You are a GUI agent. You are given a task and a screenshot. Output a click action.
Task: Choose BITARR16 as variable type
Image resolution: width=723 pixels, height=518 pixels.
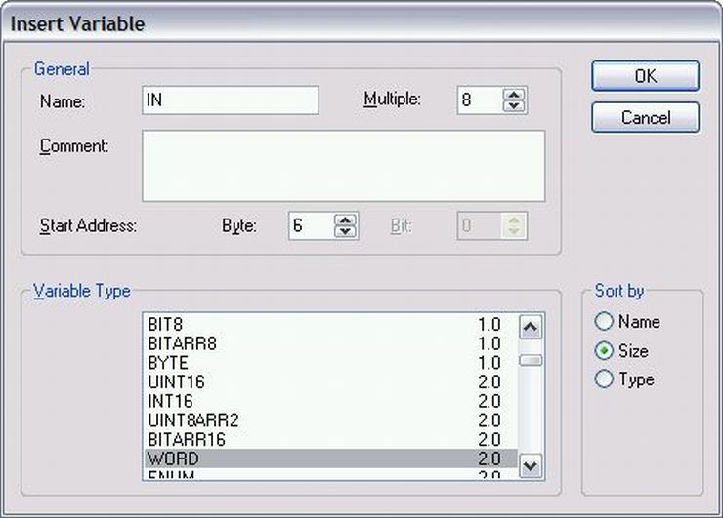pos(330,439)
